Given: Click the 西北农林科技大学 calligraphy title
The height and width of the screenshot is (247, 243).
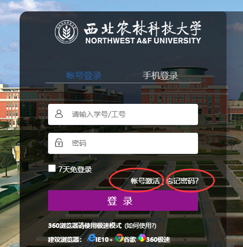Looking at the screenshot, I should click(x=143, y=28).
